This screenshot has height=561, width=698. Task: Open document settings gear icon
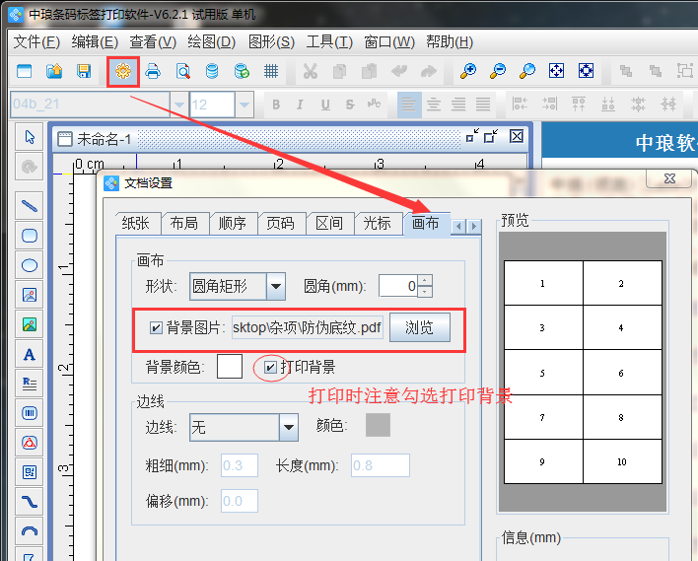[122, 71]
